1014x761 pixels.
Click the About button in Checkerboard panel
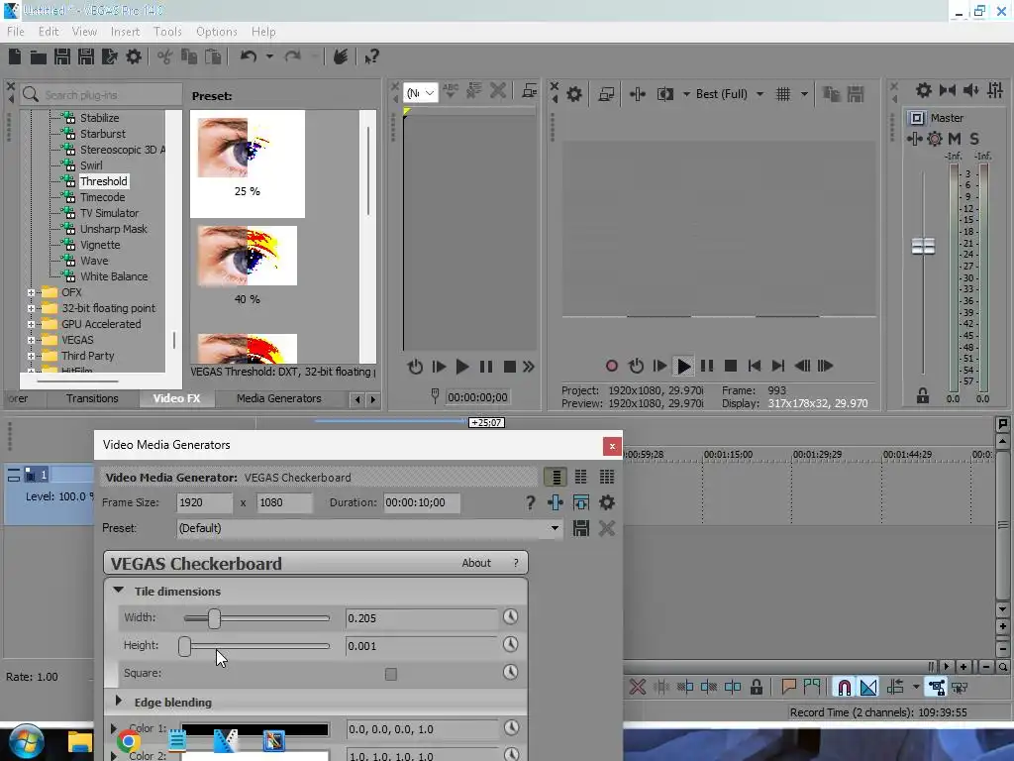pos(476,563)
